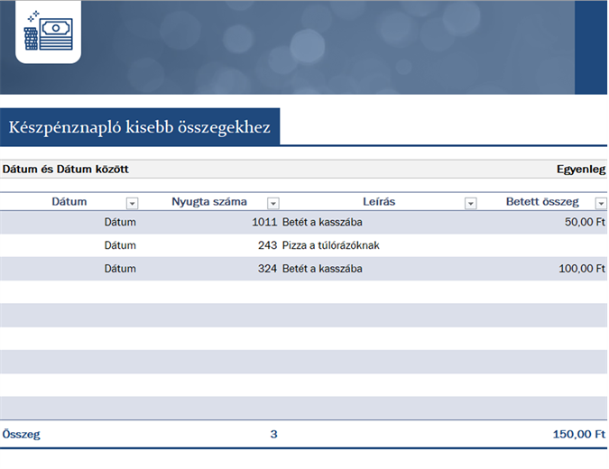Select receipt number 243 cell
This screenshot has height=469, width=609.
tap(209, 245)
